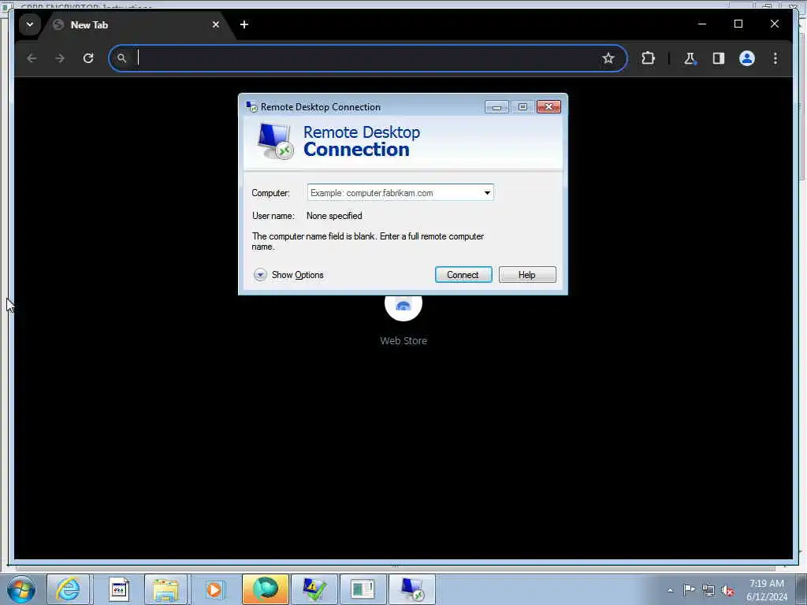Open the browser Extensions puzzle icon

[648, 58]
